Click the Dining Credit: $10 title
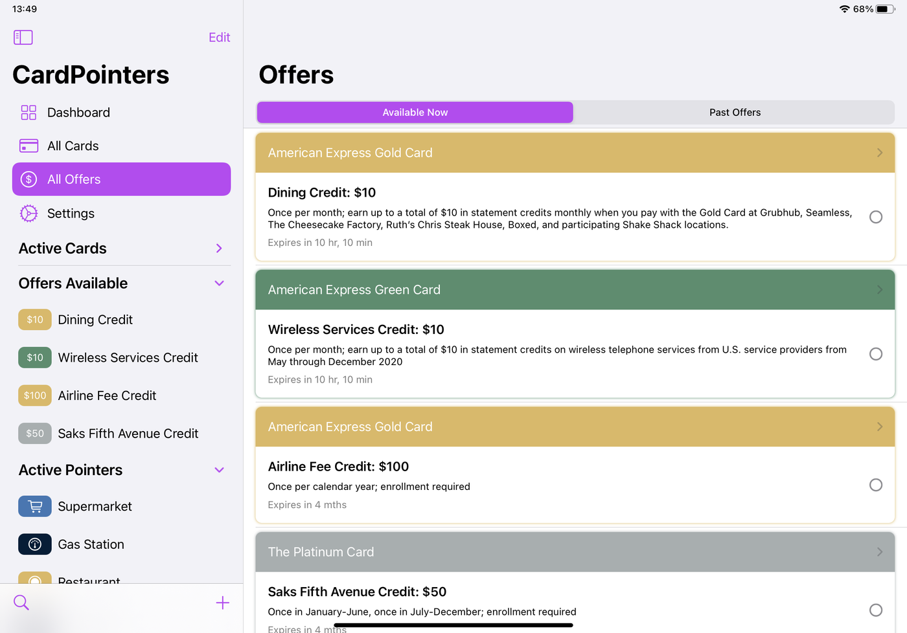Viewport: 907px width, 633px height. tap(322, 192)
